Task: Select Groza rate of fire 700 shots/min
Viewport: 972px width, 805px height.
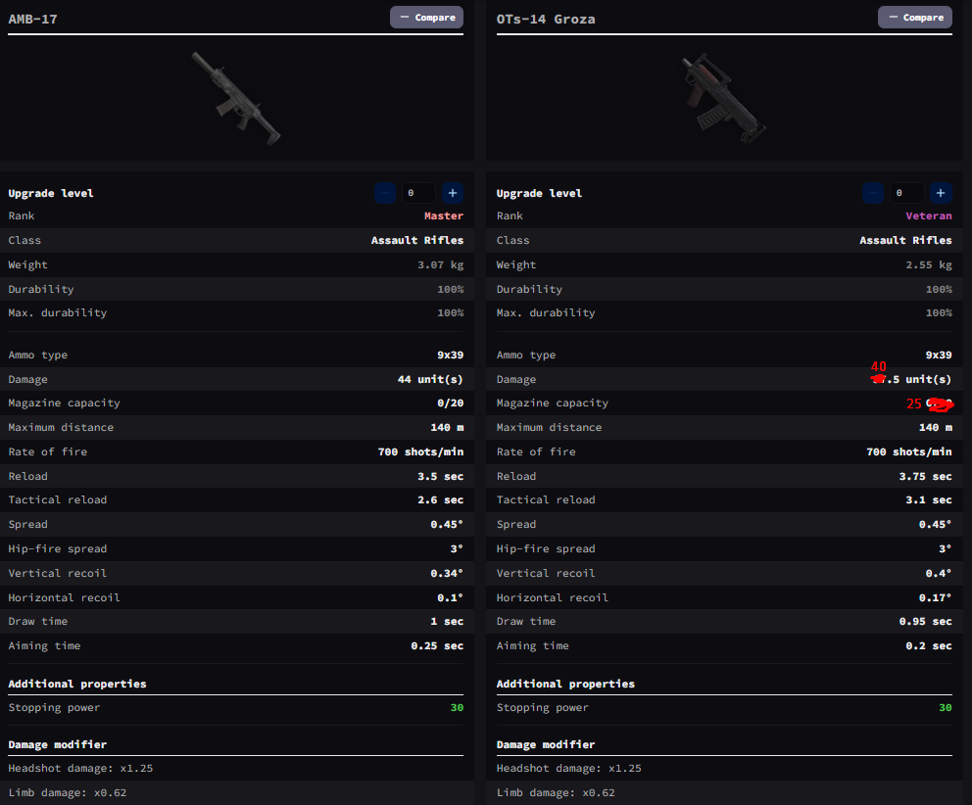Action: (x=909, y=451)
